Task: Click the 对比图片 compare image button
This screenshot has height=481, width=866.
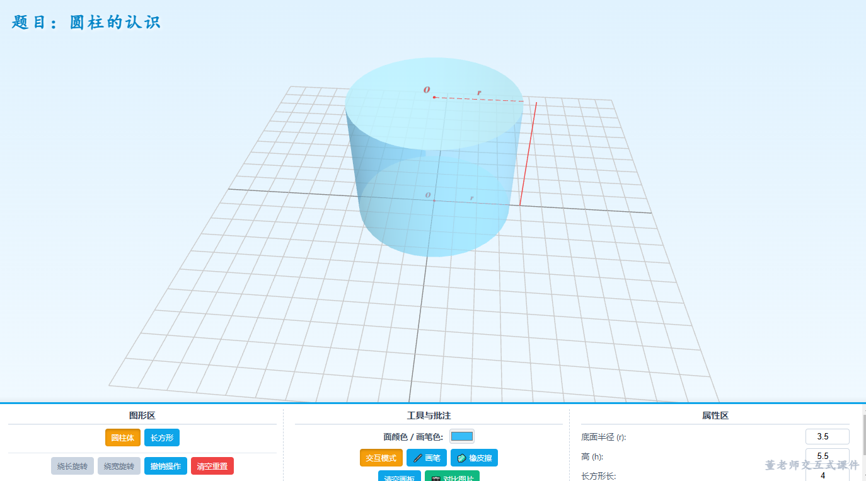Action: (452, 476)
